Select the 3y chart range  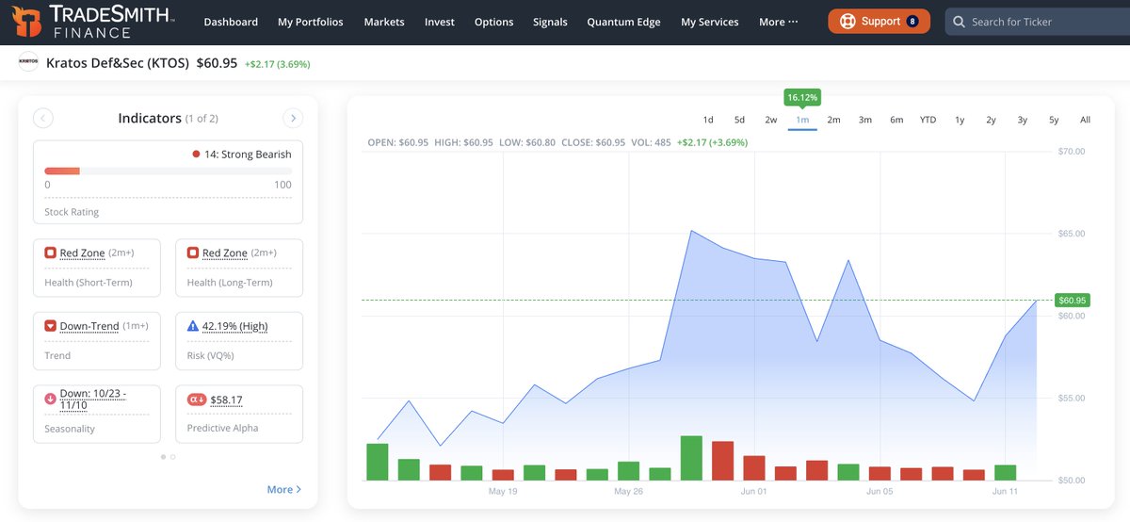coord(1023,120)
